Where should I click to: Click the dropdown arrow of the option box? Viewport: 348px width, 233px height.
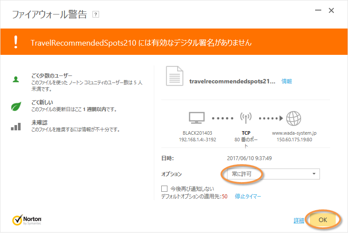(x=314, y=174)
